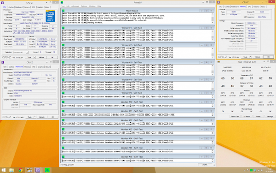The width and height of the screenshot is (276, 173).
Task: Switch to Caches tab in top-left CPU-Z window
Action: click(x=11, y=7)
